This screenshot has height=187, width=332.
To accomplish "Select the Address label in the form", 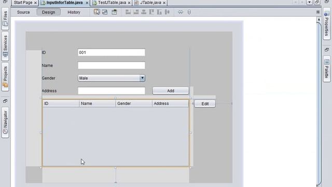I will (49, 91).
